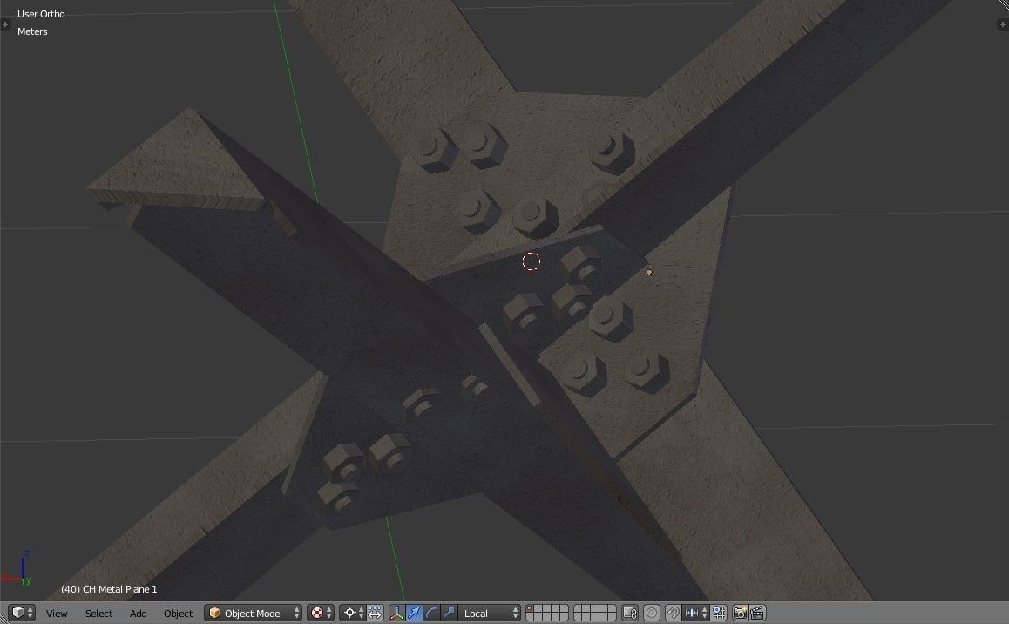
Task: Open the editor type selector cube icon
Action: tap(17, 613)
